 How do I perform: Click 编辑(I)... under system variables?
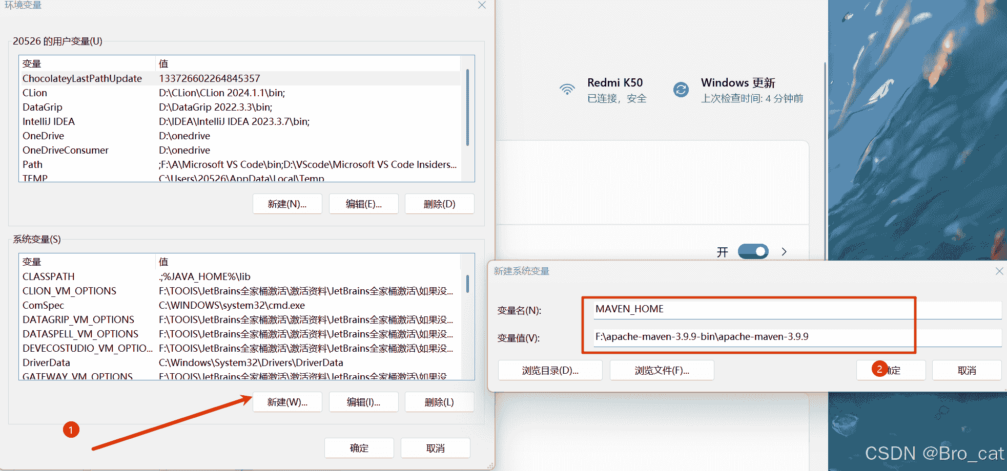tap(363, 402)
